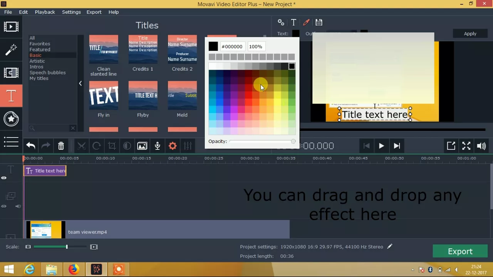493x277 pixels.
Task: Skip to next frame
Action: pyautogui.click(x=397, y=146)
